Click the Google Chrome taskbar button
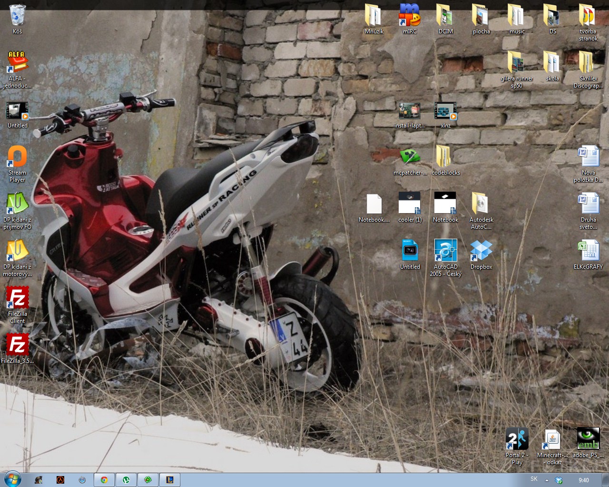The width and height of the screenshot is (609, 487). point(104,480)
